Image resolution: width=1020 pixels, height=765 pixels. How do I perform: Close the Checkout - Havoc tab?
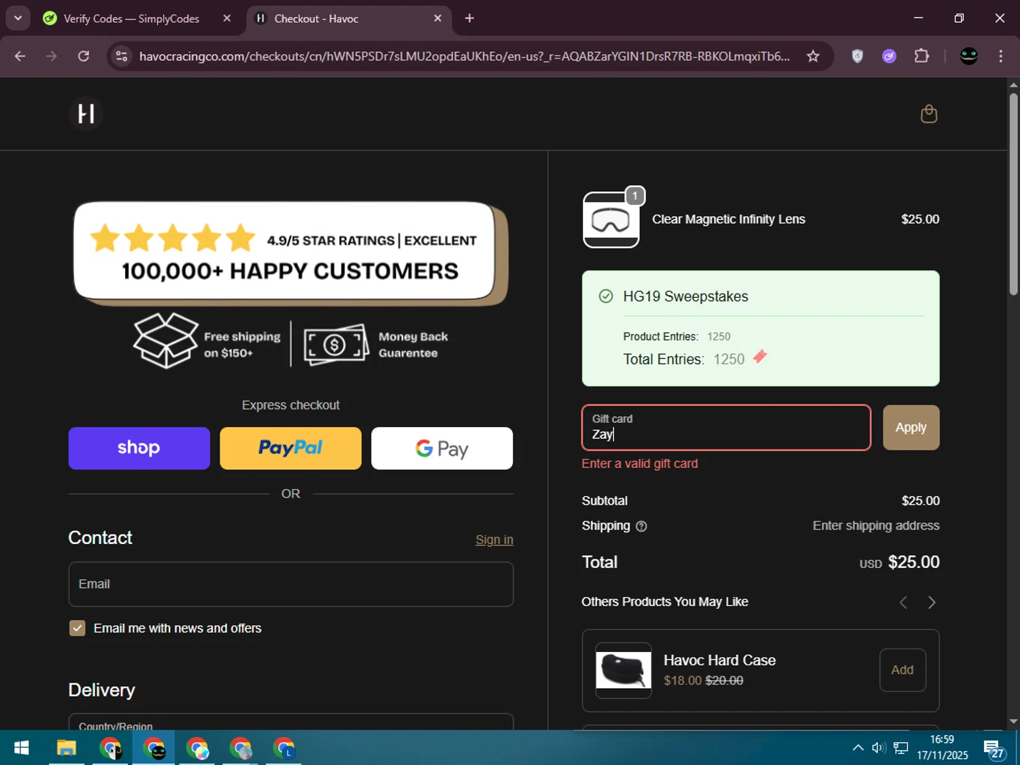tap(438, 18)
